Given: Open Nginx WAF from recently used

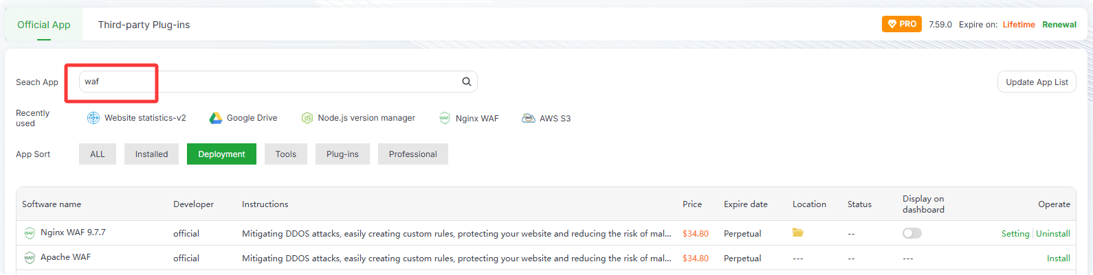Looking at the screenshot, I should (x=469, y=118).
